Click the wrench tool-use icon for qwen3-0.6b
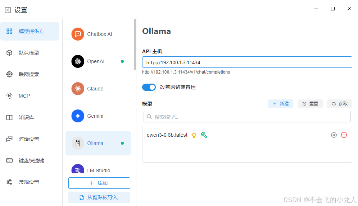The image size is (358, 206). pyautogui.click(x=204, y=135)
